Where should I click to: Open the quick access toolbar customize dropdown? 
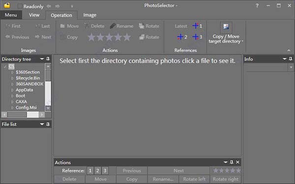click(72, 6)
